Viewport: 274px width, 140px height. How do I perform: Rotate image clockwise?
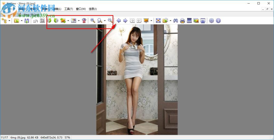[56, 21]
